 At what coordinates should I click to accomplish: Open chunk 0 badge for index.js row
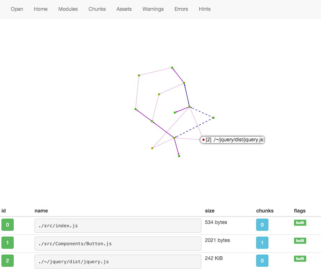(x=262, y=225)
